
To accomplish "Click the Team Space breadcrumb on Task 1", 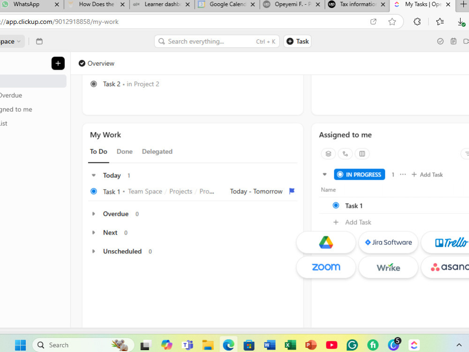I will (x=145, y=191).
